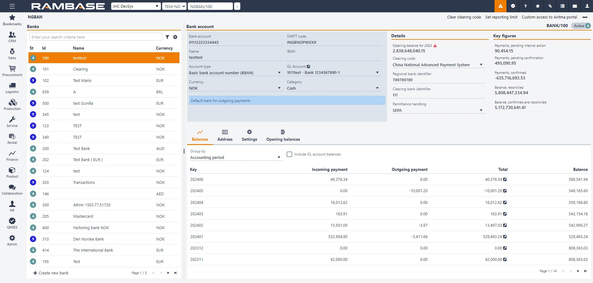Open the Procurement module in sidebar
Image resolution: width=593 pixels, height=283 pixels.
(12, 71)
